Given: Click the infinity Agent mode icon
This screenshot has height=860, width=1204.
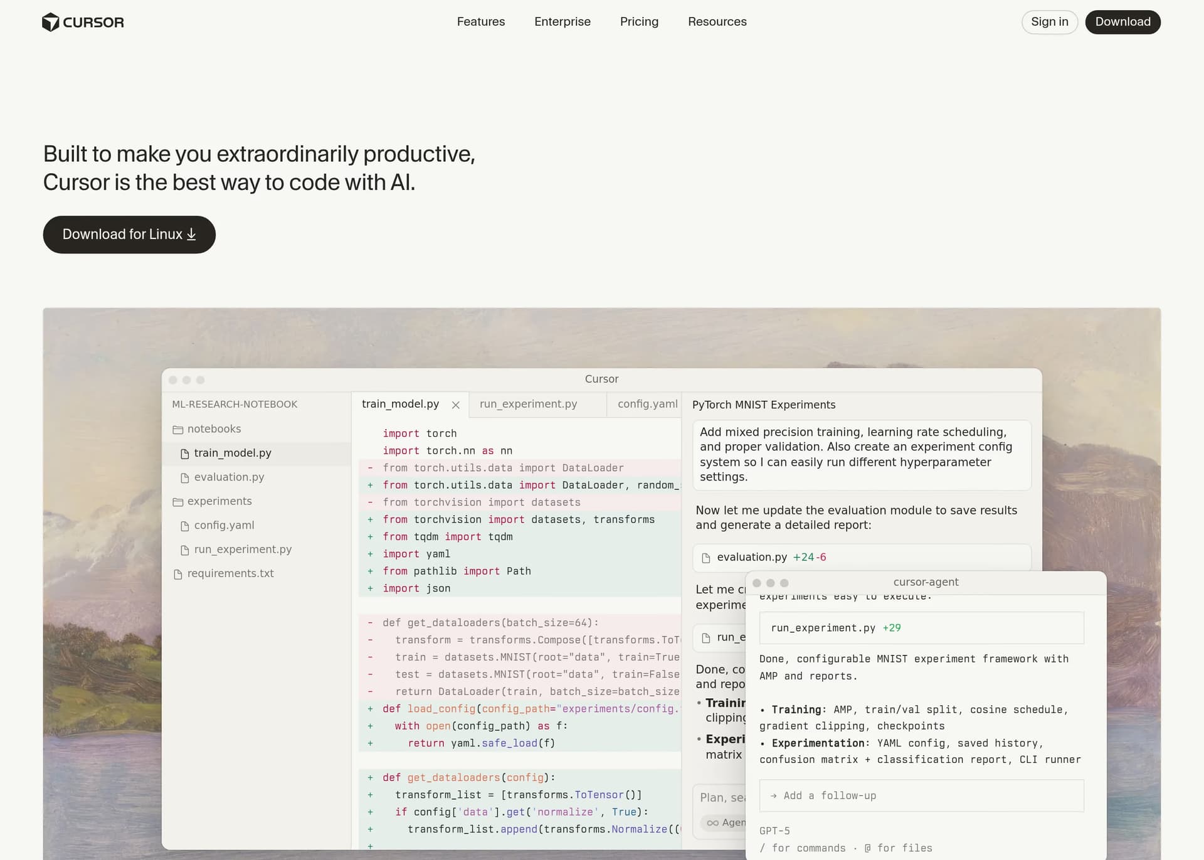Looking at the screenshot, I should 712,823.
